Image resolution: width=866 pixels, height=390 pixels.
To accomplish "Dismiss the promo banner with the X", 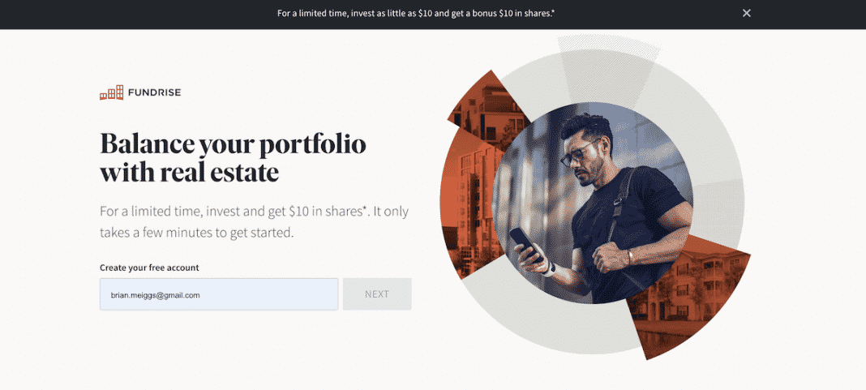I will tap(746, 13).
